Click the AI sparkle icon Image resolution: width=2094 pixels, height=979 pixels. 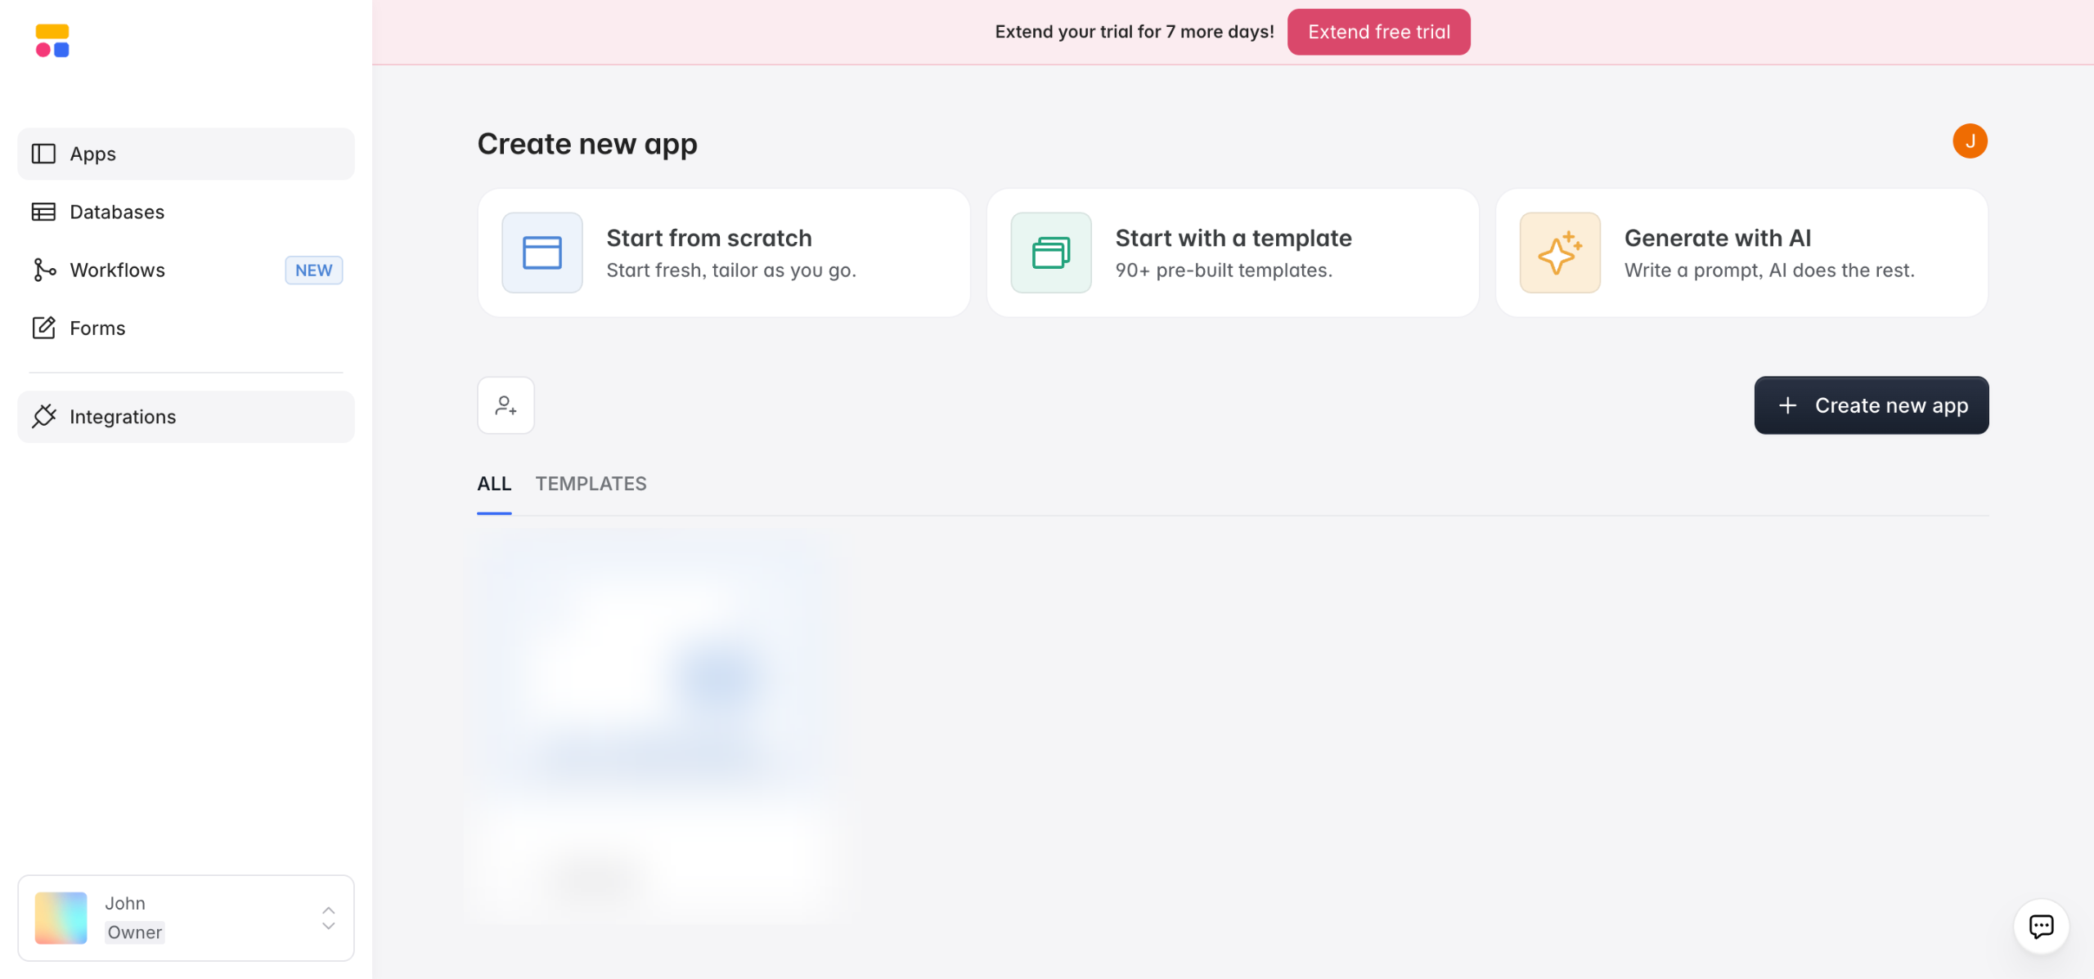pos(1559,253)
